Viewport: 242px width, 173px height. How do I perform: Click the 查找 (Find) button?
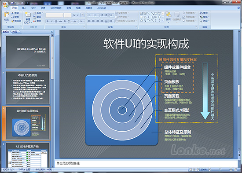point(204,13)
